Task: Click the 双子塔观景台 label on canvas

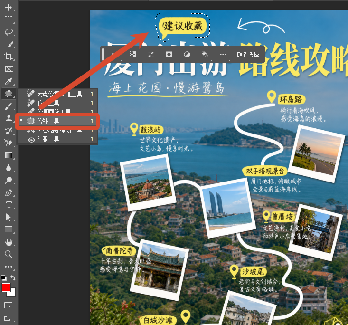Action: [x=265, y=171]
